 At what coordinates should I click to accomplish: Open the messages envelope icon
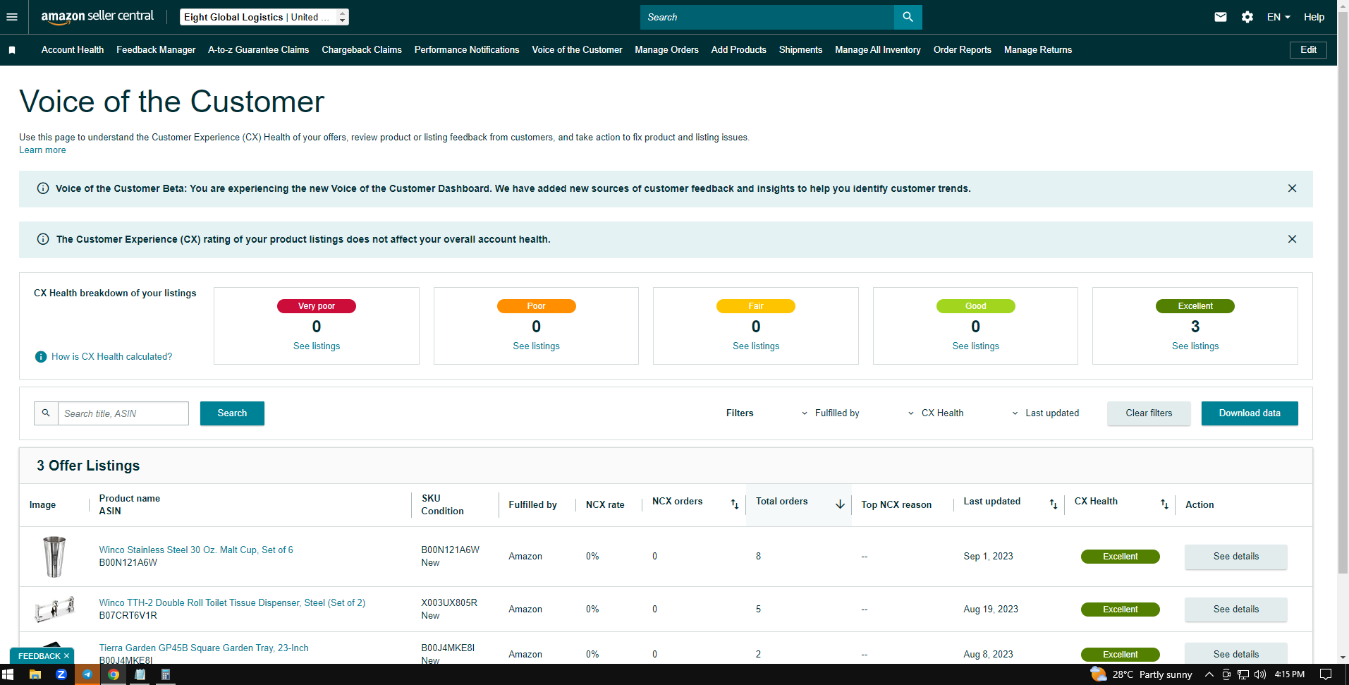(x=1221, y=17)
